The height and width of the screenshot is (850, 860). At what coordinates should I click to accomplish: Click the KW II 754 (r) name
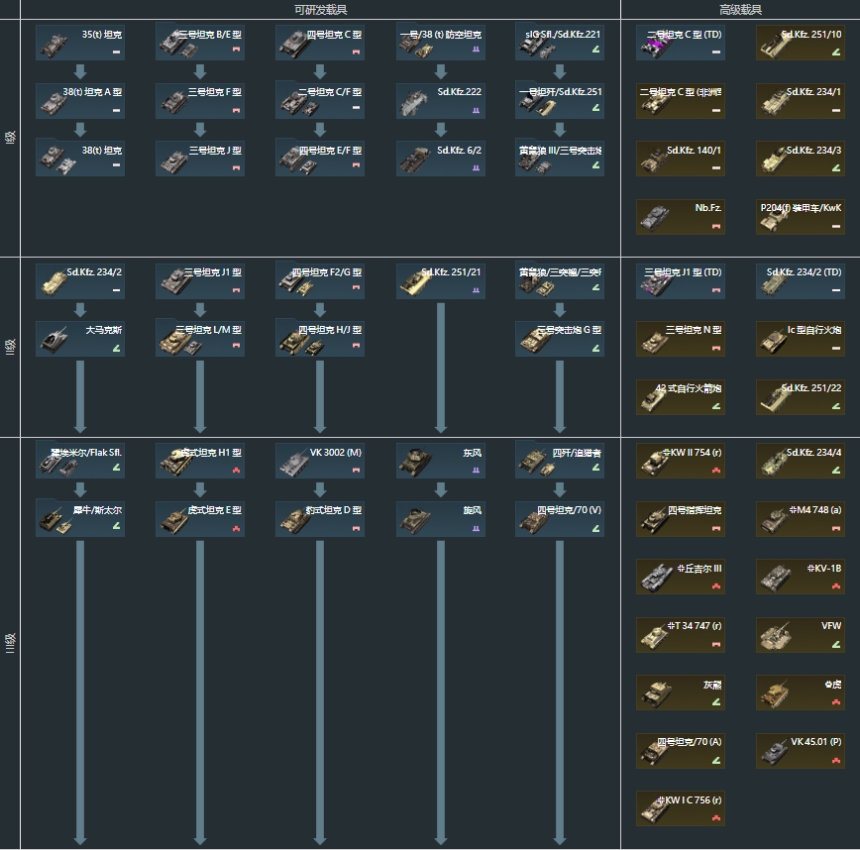click(693, 453)
